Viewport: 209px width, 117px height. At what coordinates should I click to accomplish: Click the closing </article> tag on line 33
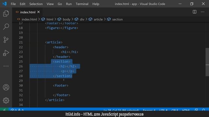pos(55,100)
